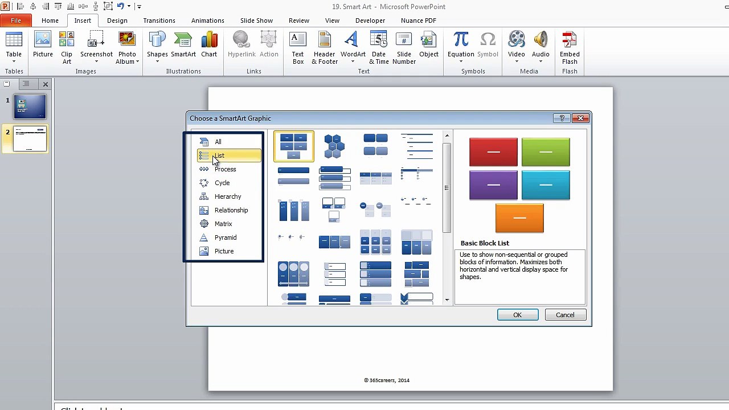The image size is (729, 410).
Task: Click the WordArt icon
Action: pos(353,41)
